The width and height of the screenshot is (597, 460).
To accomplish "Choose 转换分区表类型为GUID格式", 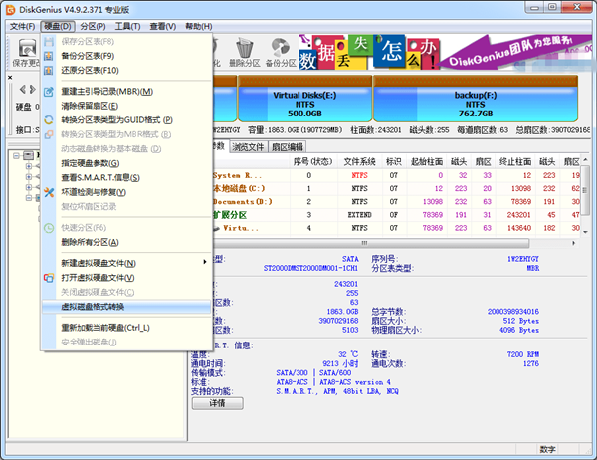I will coord(125,120).
